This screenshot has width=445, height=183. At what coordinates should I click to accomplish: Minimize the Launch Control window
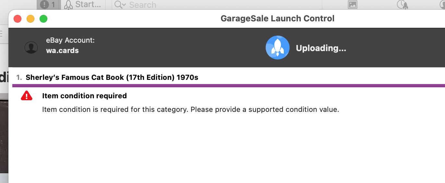(30, 19)
